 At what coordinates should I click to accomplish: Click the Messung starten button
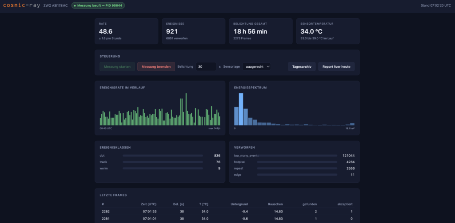point(117,66)
